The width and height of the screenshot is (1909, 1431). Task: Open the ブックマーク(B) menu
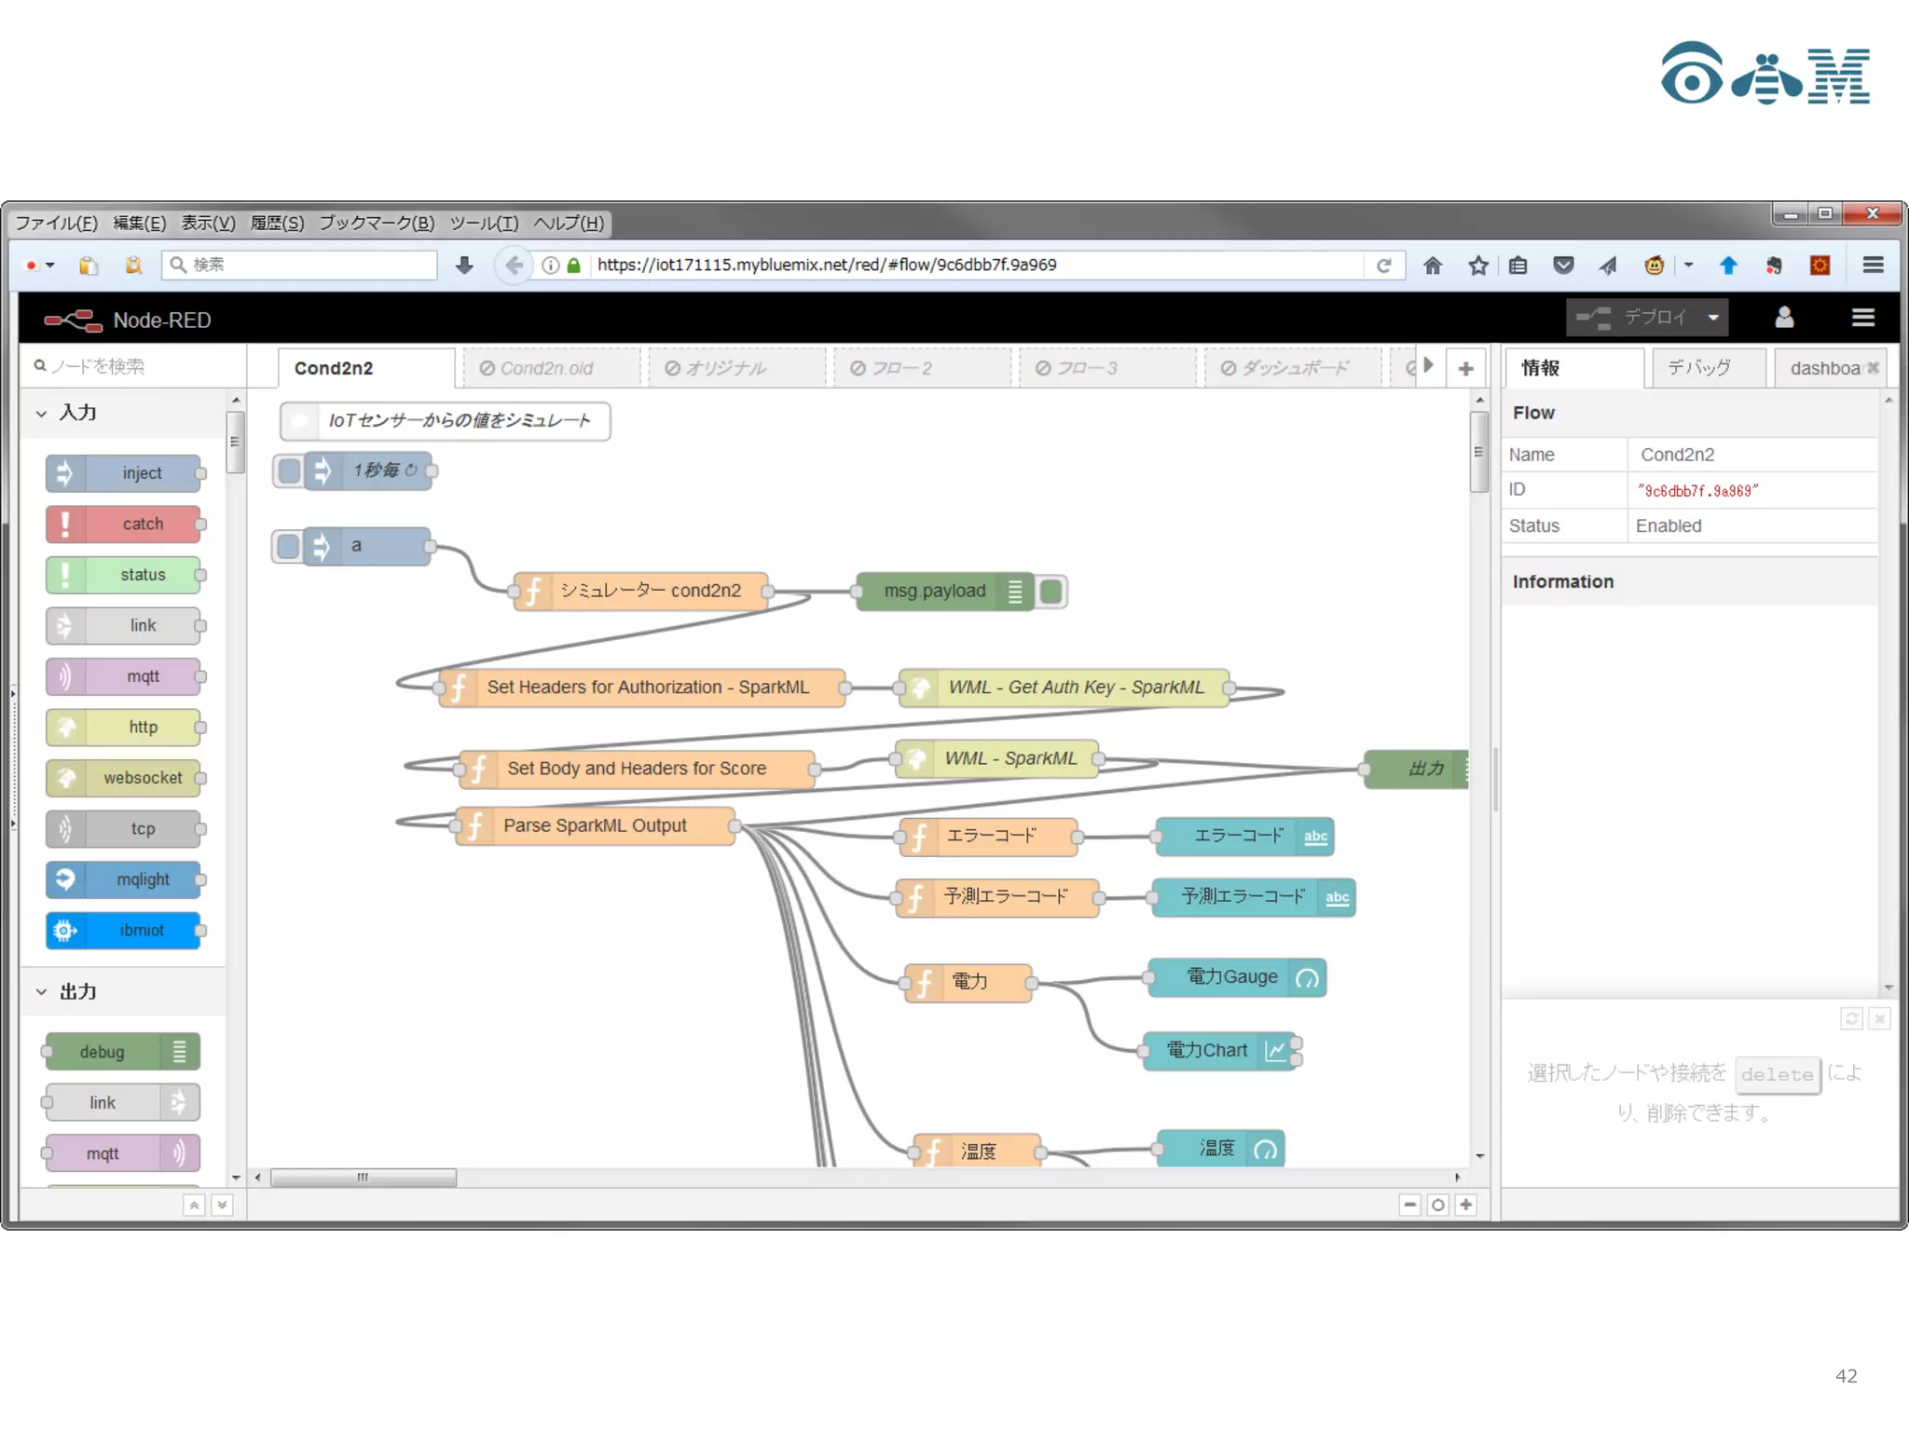pyautogui.click(x=377, y=223)
